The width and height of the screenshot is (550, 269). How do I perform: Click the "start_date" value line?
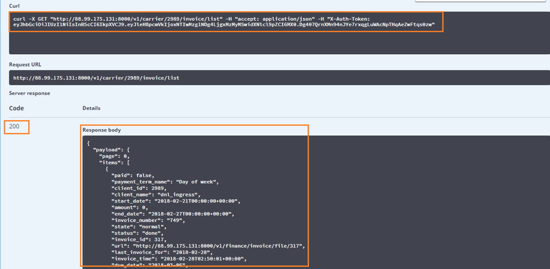[x=176, y=201]
